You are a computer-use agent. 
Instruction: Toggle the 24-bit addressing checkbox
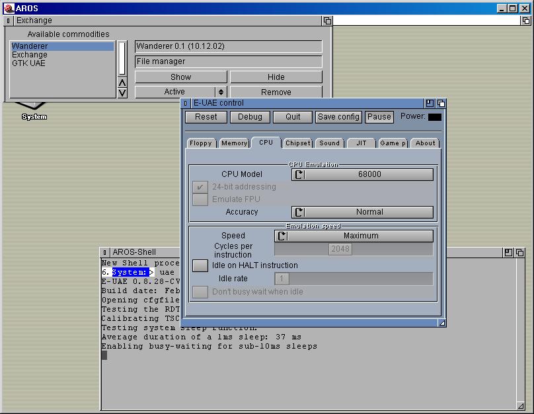click(200, 187)
